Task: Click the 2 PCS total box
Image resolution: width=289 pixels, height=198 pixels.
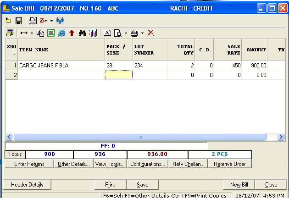Action: pyautogui.click(x=220, y=154)
